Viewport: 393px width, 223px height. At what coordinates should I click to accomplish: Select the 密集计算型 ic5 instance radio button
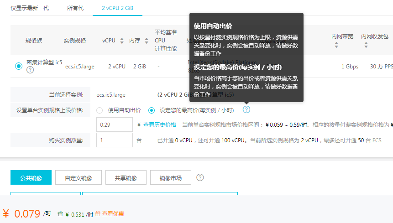click(x=19, y=66)
